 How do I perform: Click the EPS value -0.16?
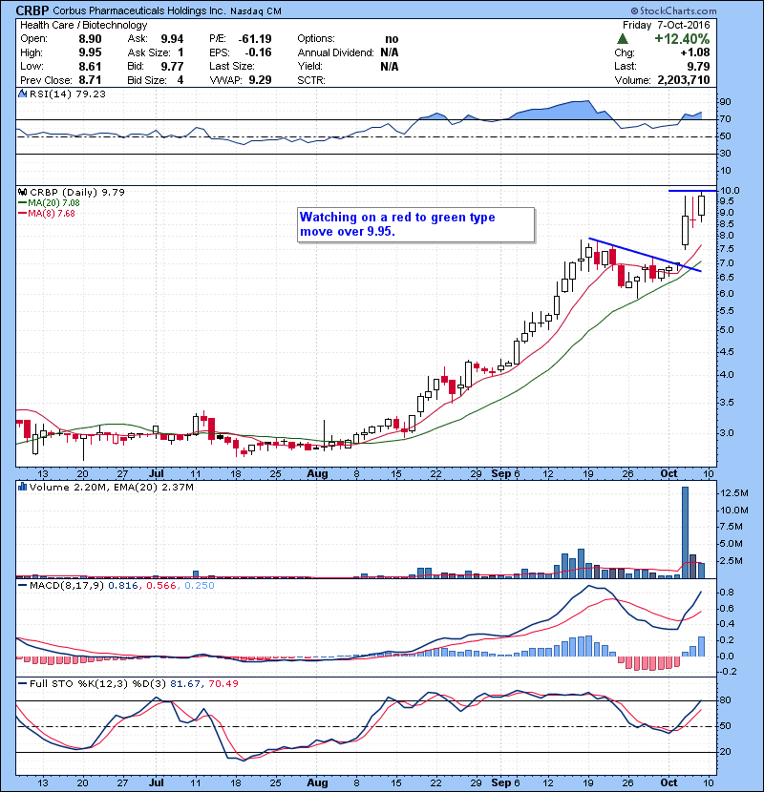click(259, 52)
